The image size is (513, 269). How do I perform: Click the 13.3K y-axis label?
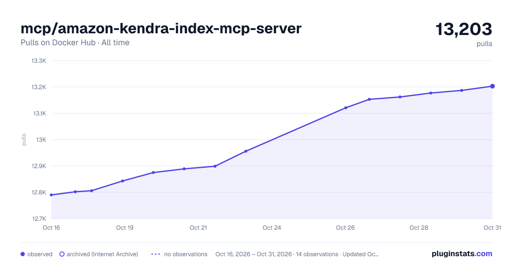click(x=38, y=61)
